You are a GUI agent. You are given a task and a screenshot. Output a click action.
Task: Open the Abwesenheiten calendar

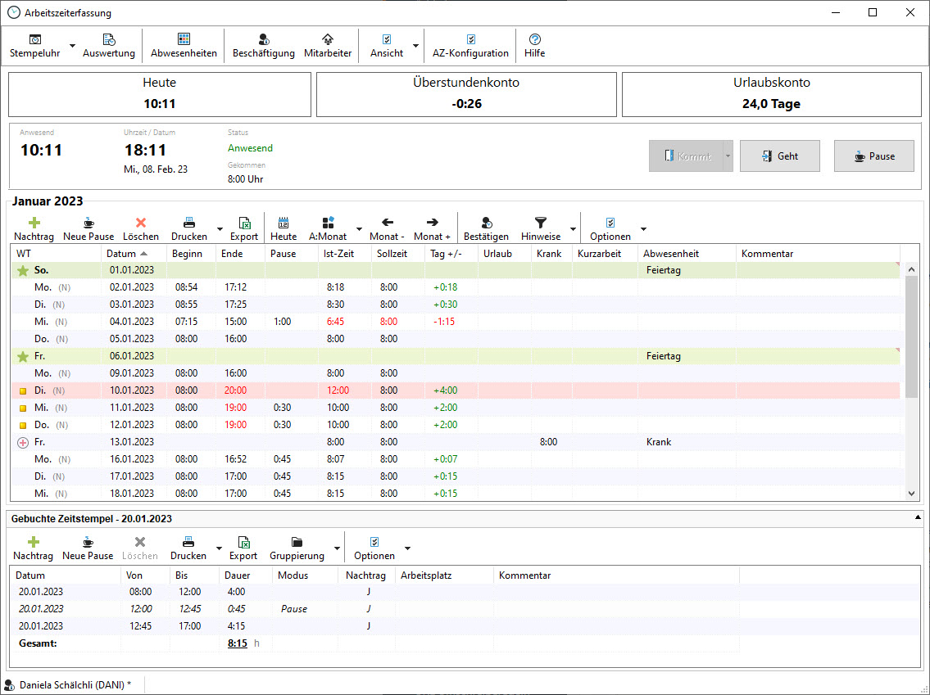pyautogui.click(x=184, y=46)
